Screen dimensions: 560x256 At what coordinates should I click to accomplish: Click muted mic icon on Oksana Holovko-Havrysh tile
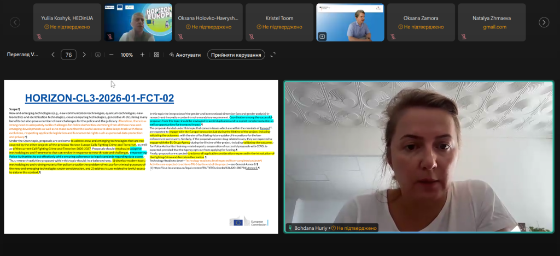180,37
